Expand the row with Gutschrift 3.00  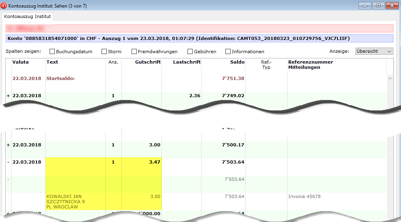click(8, 145)
